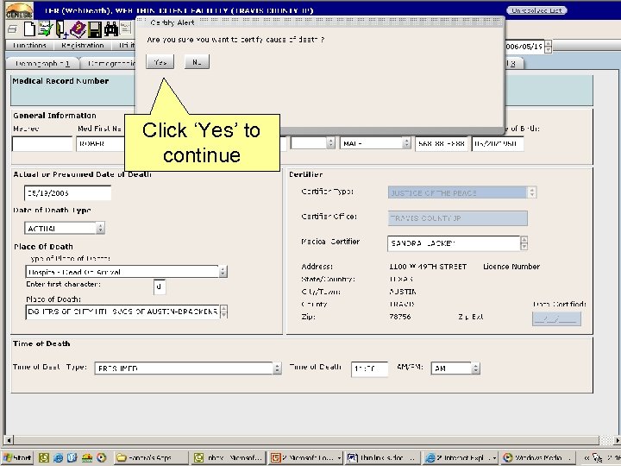
Task: Switch to the Demographic 1 tab
Action: pos(43,63)
